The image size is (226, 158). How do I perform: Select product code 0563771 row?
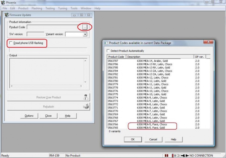click(158, 108)
